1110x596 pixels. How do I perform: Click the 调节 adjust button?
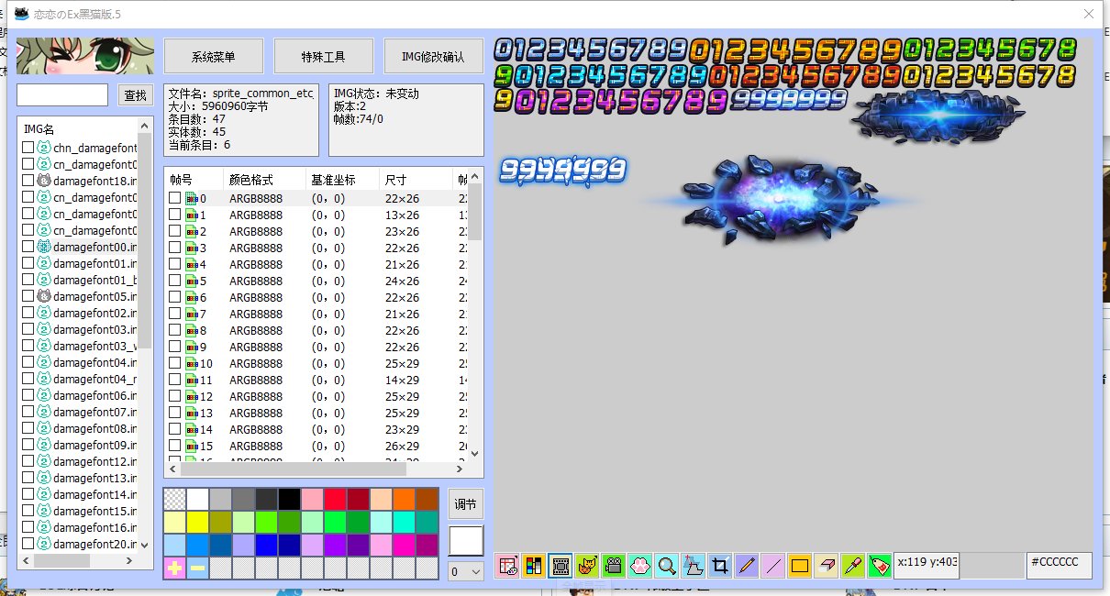pos(466,505)
